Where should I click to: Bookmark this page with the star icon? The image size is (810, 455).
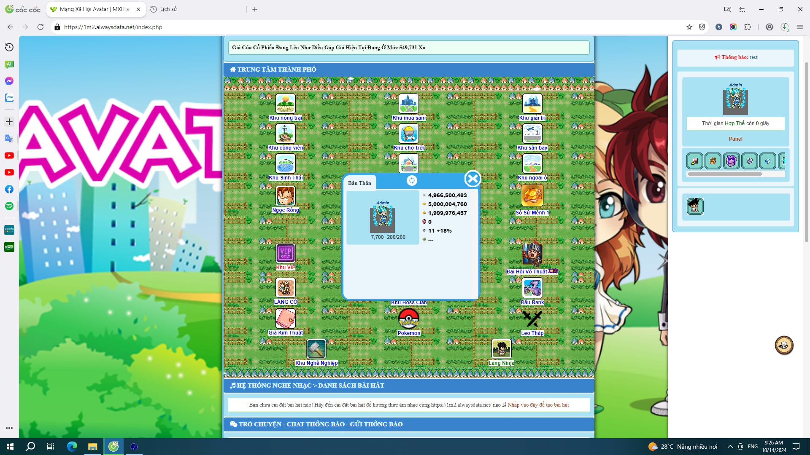pos(689,27)
